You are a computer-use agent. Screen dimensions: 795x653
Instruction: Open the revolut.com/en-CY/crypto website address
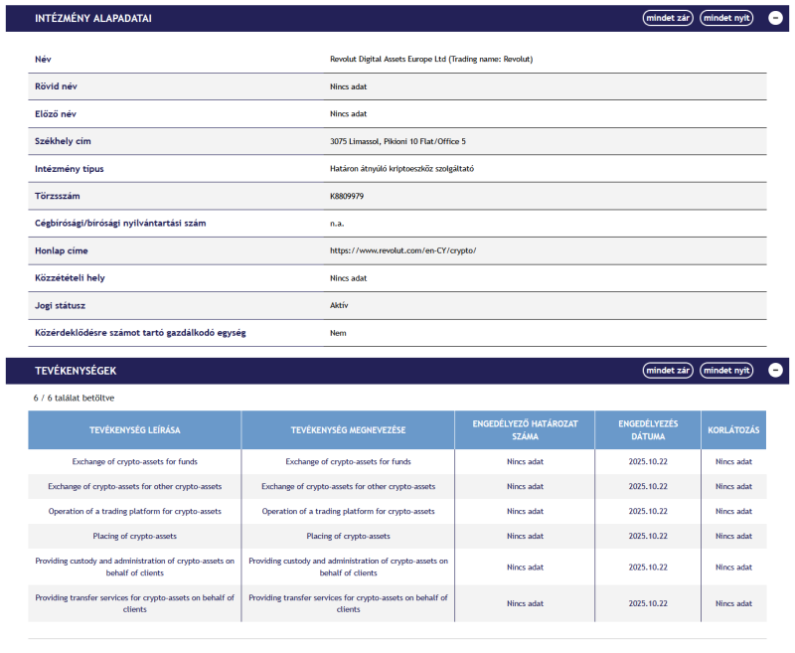tap(403, 250)
